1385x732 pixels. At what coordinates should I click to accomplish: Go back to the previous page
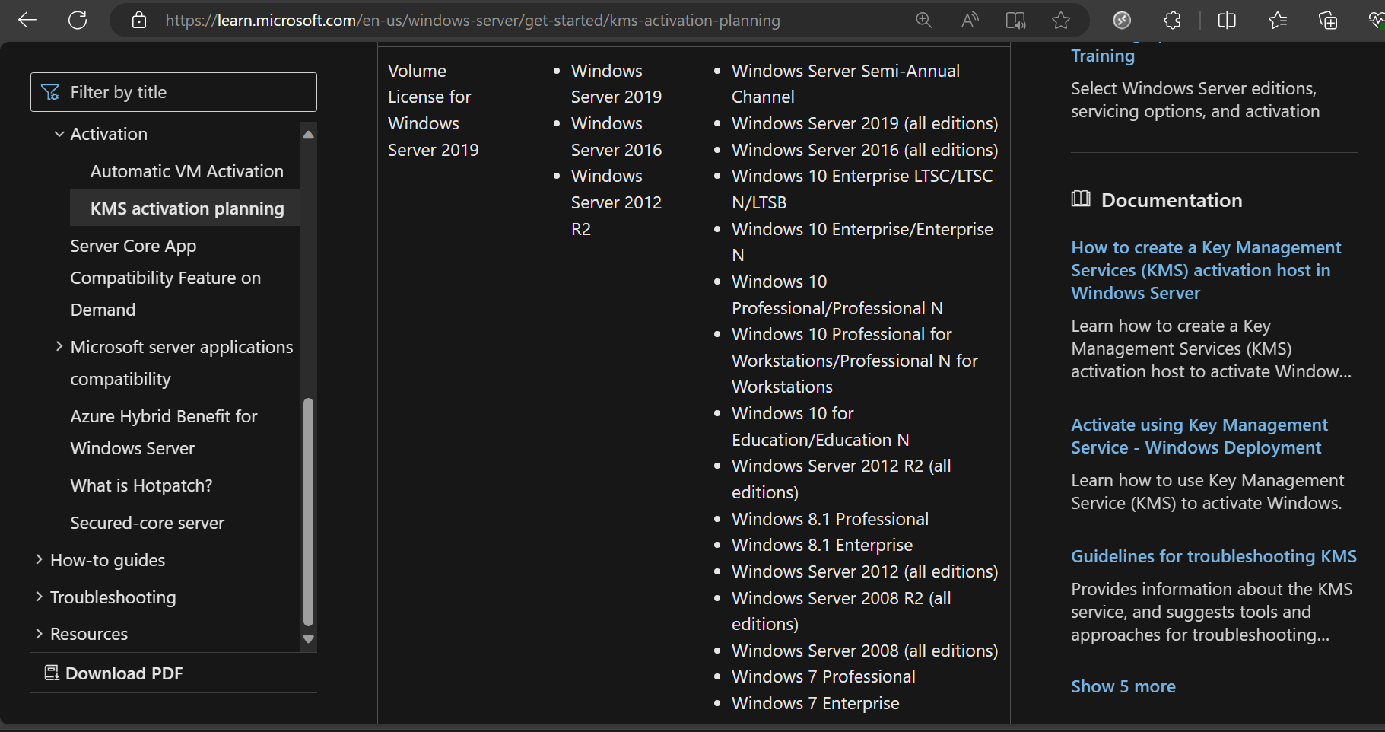[27, 21]
